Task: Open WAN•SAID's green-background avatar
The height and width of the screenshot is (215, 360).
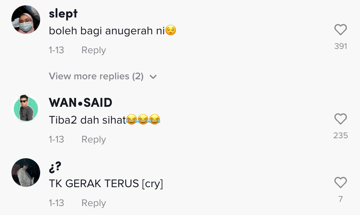Action: (x=26, y=108)
